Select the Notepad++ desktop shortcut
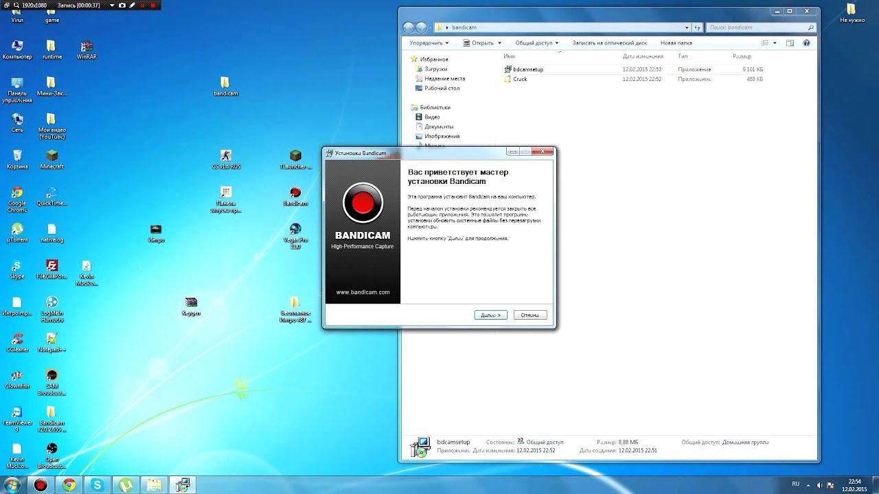 (52, 343)
